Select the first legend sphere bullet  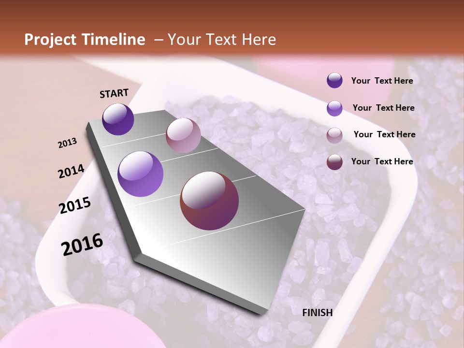click(x=335, y=80)
